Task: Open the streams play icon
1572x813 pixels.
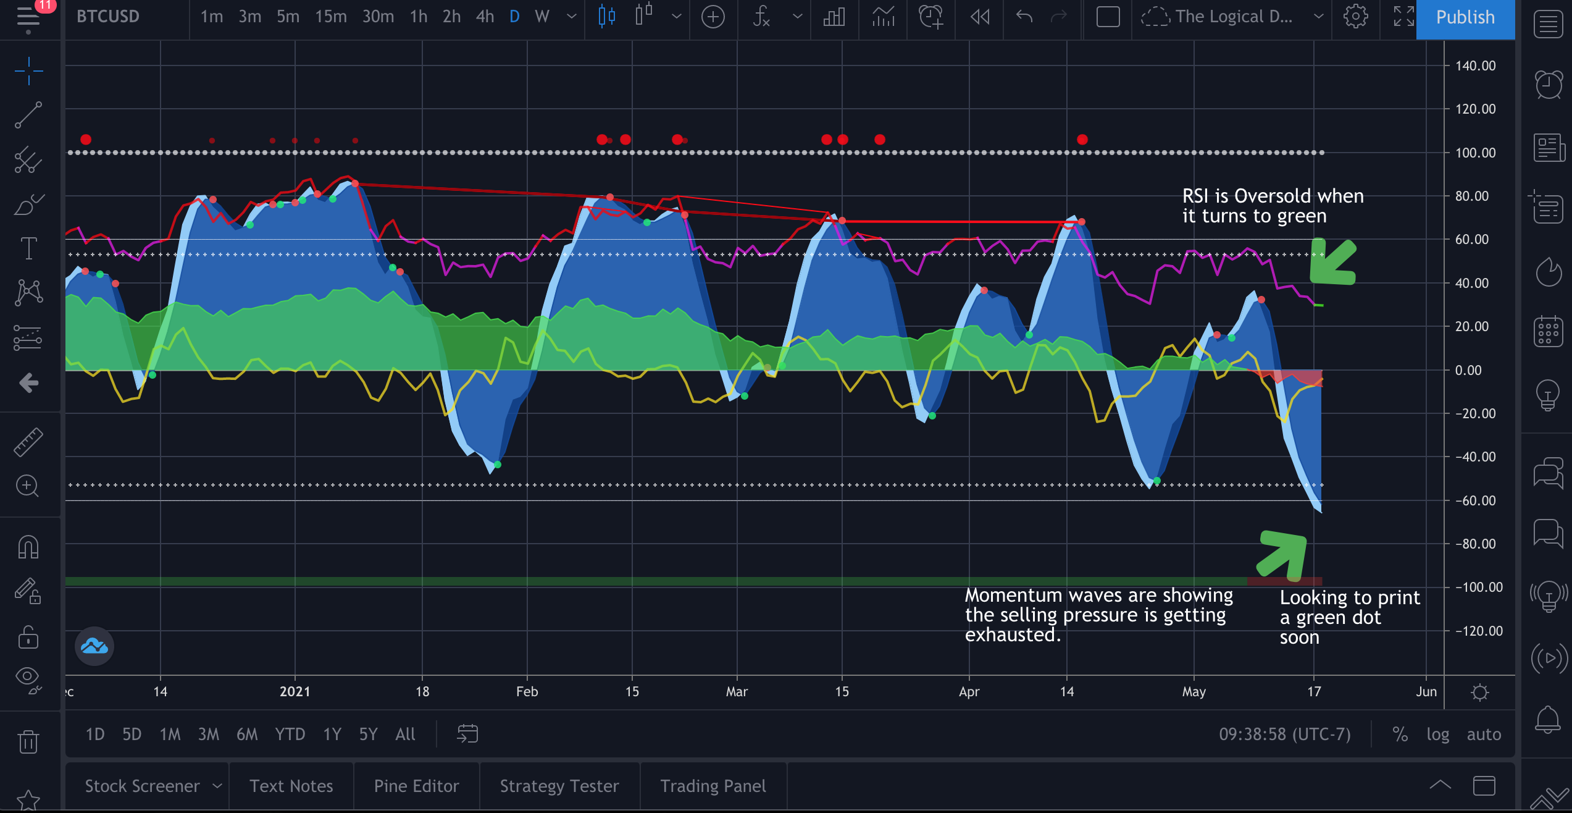Action: [1549, 659]
